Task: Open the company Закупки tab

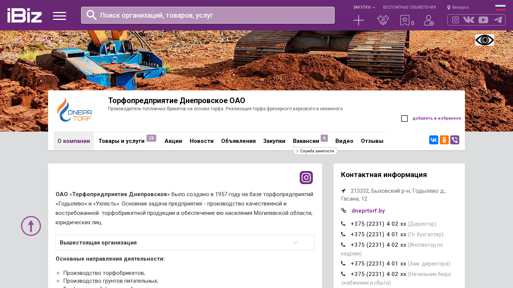Action: pos(274,141)
